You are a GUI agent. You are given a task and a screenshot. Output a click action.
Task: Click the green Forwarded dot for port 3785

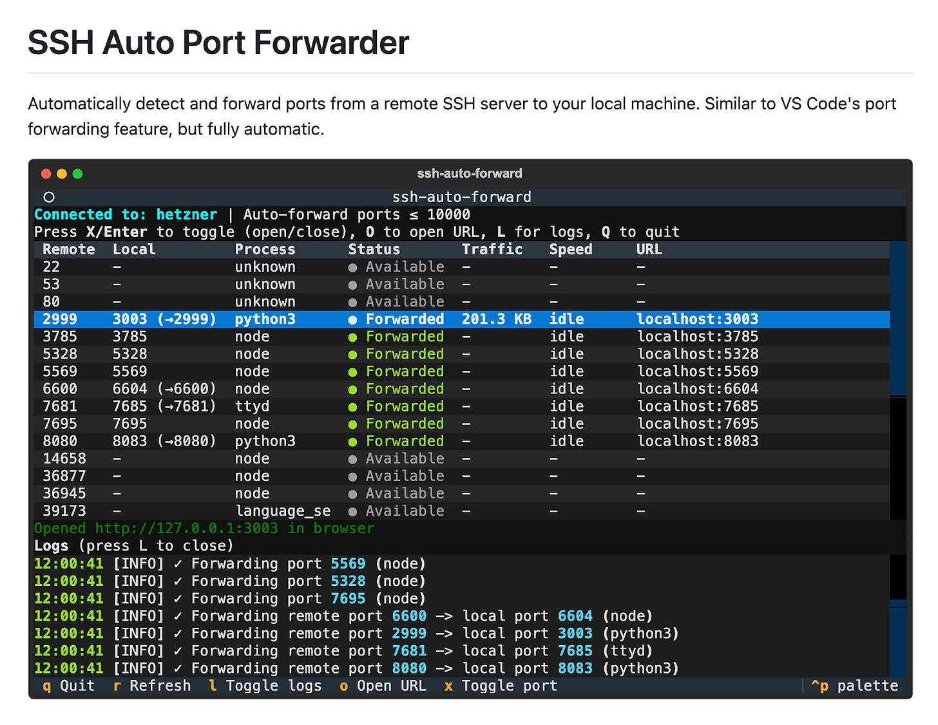352,337
